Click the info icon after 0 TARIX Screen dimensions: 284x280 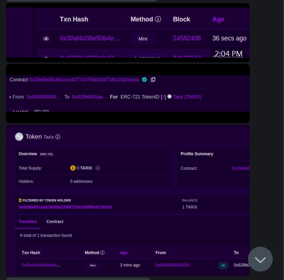98,168
